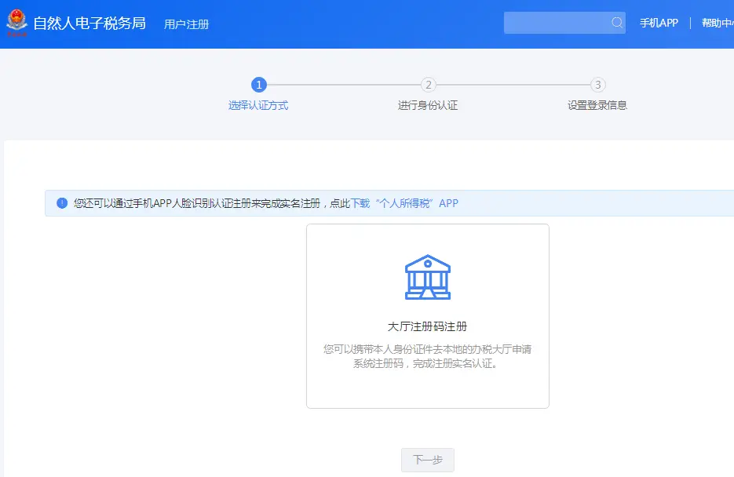Open the 手机APP link in header
The image size is (734, 477).
coord(659,23)
